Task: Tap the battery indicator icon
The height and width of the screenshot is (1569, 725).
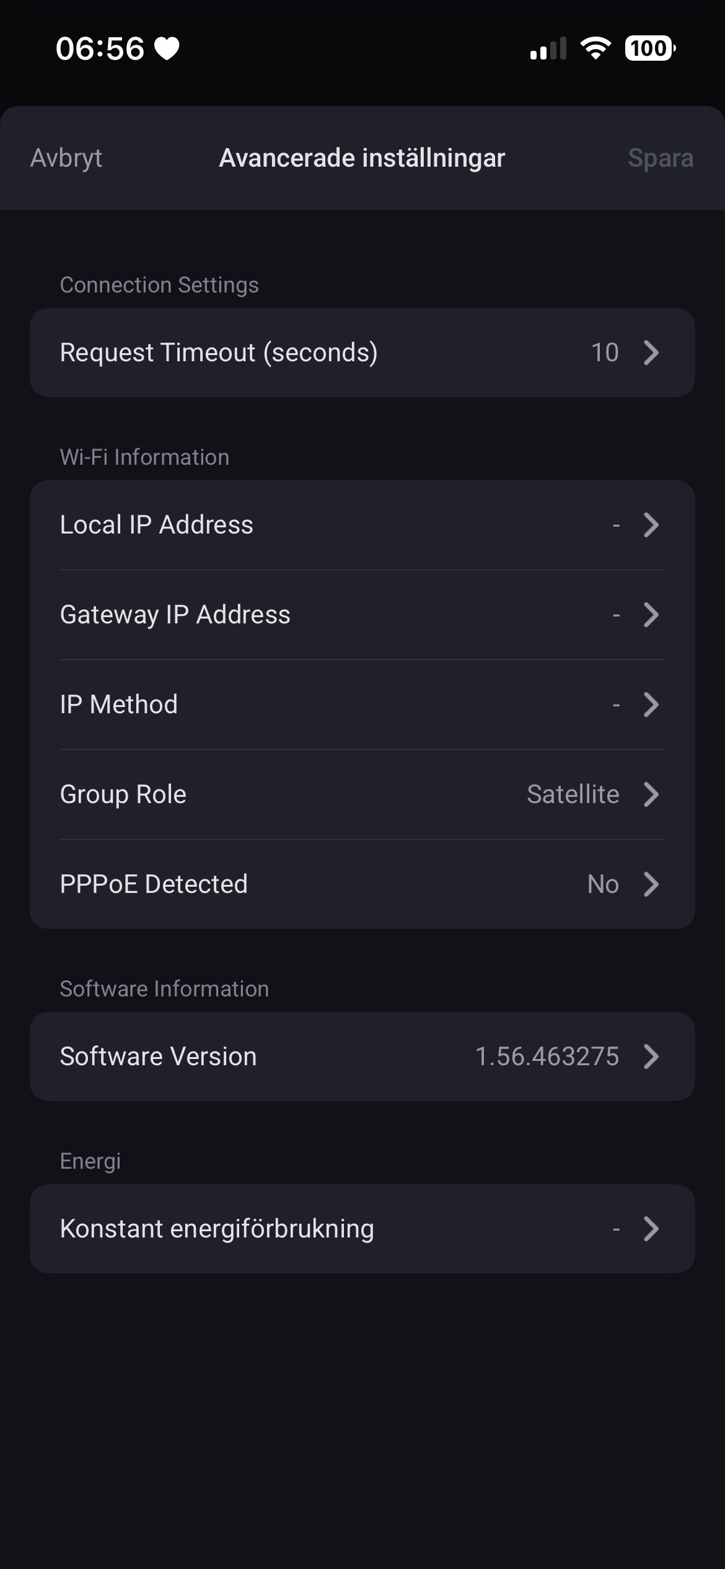Action: [649, 48]
